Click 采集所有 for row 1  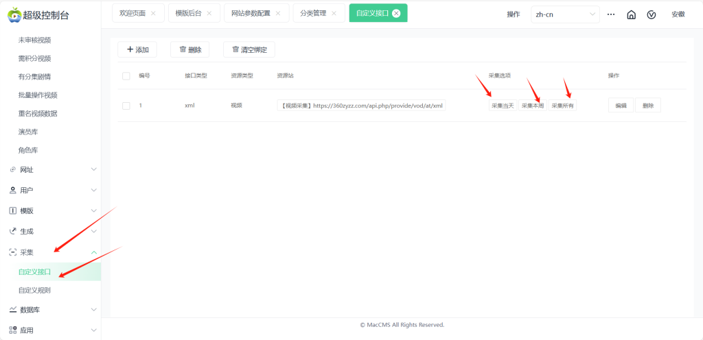pos(563,106)
